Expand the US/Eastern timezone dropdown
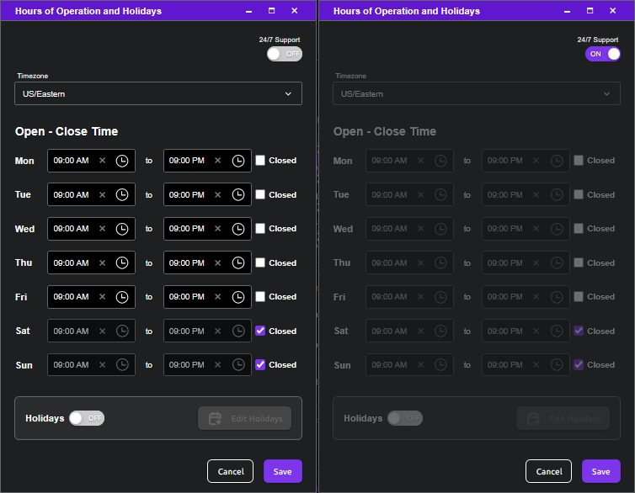This screenshot has height=493, width=635. coord(158,93)
